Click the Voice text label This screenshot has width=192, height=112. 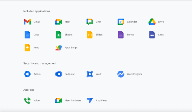point(36,100)
